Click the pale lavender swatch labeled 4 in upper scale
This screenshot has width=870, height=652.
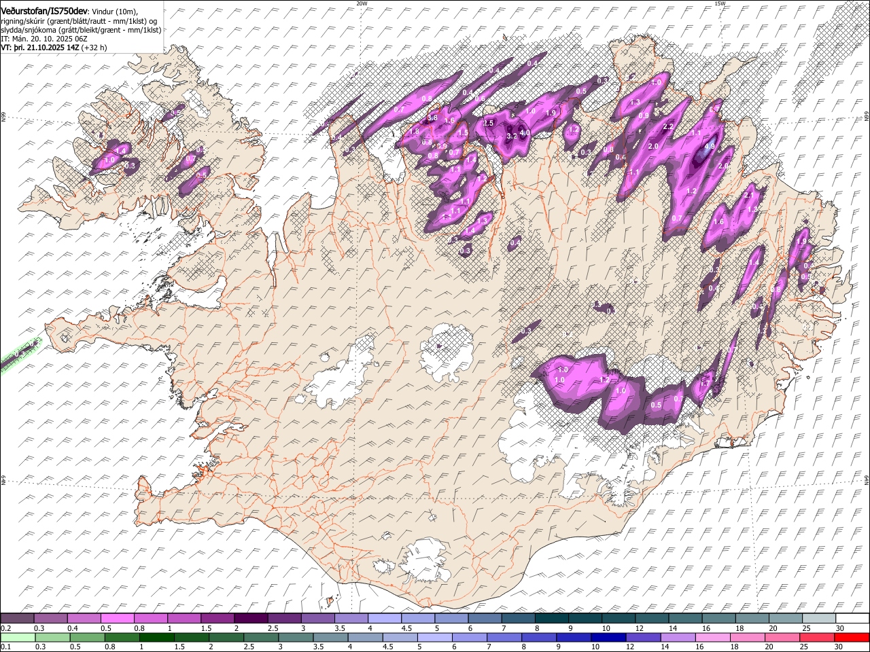(x=384, y=619)
